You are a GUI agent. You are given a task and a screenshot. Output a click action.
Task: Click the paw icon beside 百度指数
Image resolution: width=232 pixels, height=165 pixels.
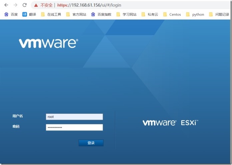93,14
